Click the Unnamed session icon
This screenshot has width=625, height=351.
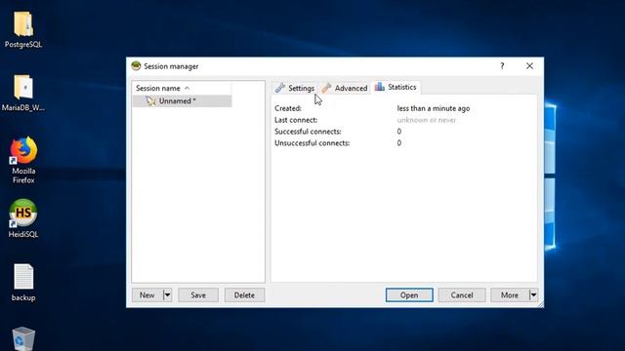pyautogui.click(x=150, y=101)
